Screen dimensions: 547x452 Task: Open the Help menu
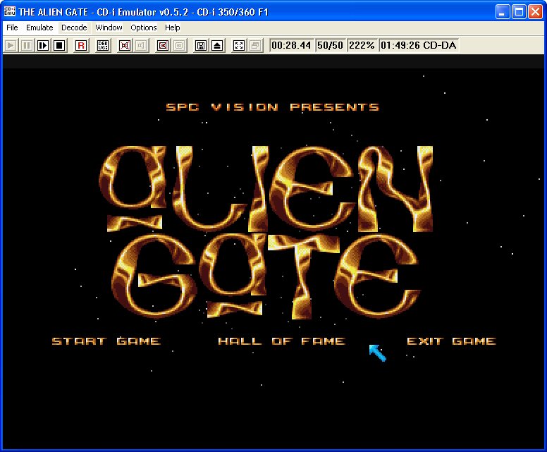tap(173, 28)
